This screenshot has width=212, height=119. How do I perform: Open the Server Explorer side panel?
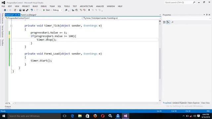point(2,31)
